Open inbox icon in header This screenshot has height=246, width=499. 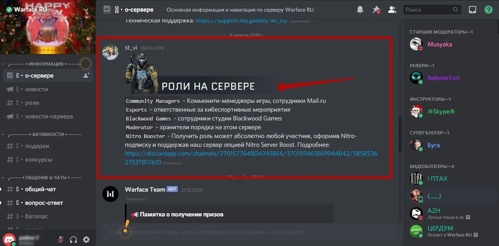pyautogui.click(x=473, y=10)
